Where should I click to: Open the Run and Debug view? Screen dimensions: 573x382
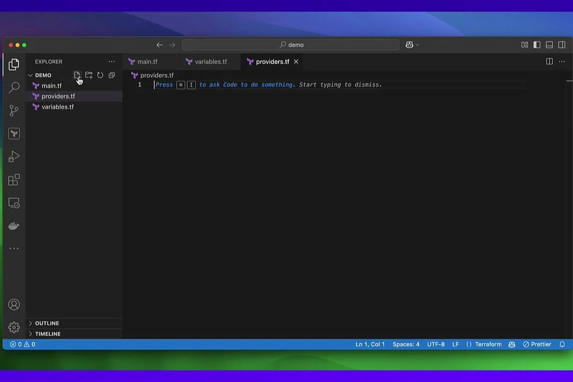14,157
